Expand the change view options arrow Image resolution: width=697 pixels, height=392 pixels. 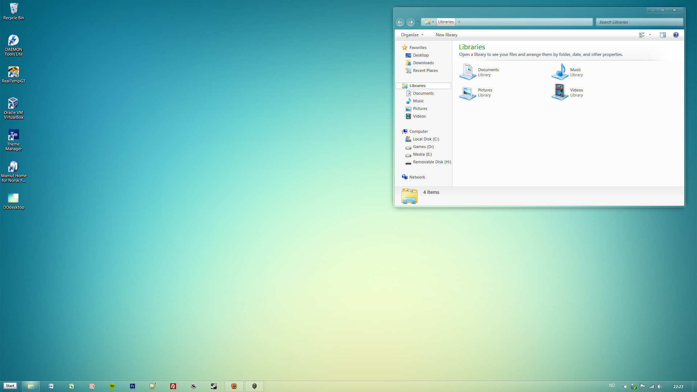point(650,35)
